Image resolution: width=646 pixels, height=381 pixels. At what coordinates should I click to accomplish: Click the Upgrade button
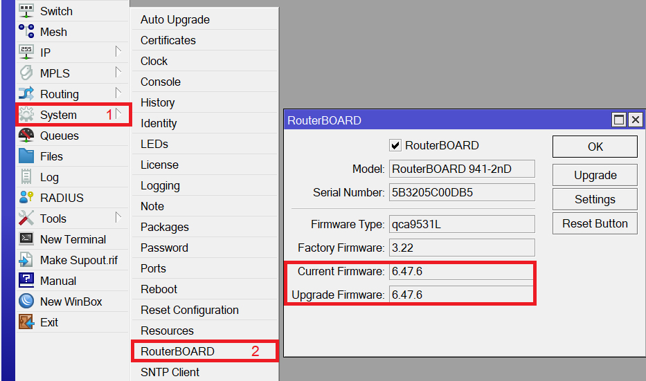[x=595, y=175]
